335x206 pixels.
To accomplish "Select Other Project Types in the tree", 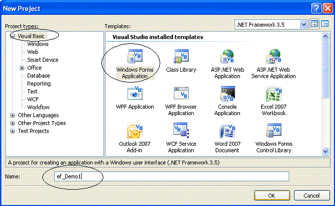I will 42,123.
